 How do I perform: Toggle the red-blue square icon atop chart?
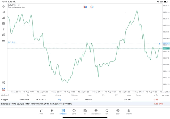click(x=85, y=7)
